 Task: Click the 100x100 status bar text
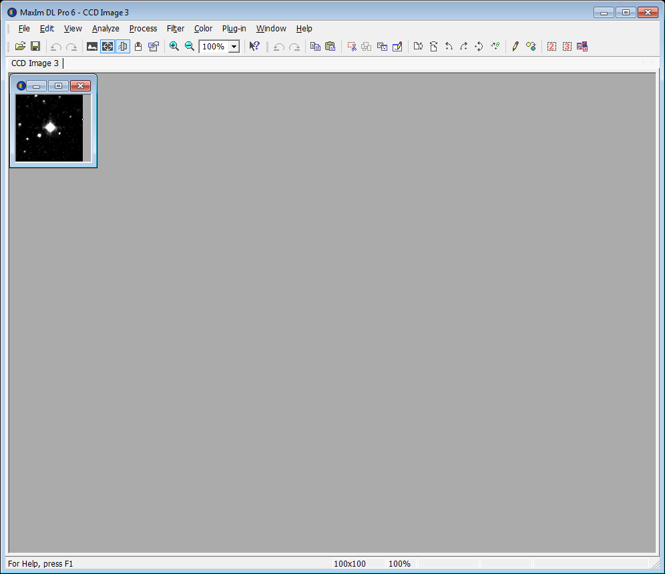click(x=349, y=564)
